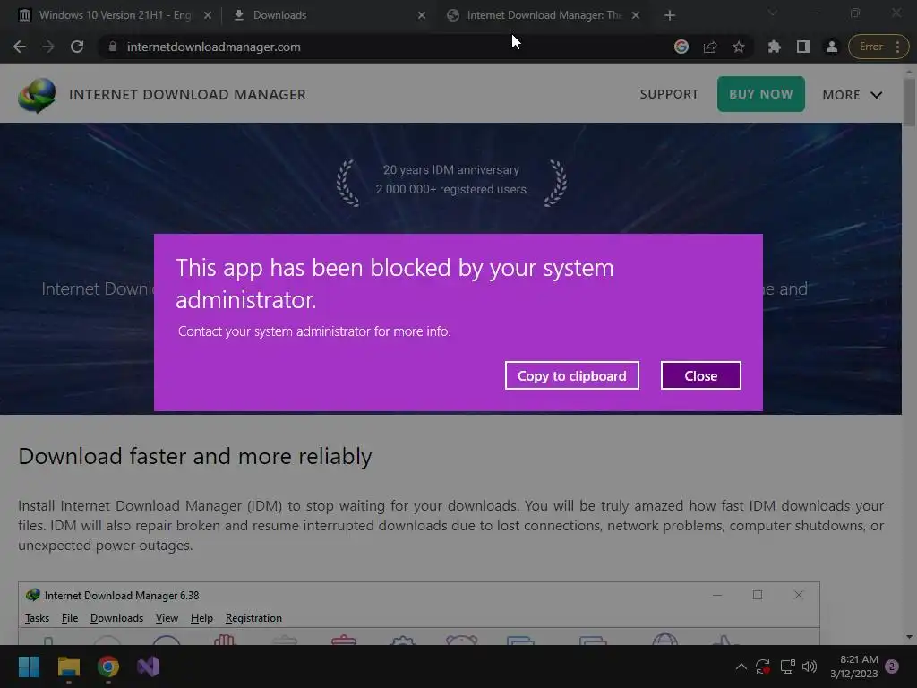Image resolution: width=917 pixels, height=688 pixels.
Task: Click scrollbar down arrow
Action: tap(910, 637)
